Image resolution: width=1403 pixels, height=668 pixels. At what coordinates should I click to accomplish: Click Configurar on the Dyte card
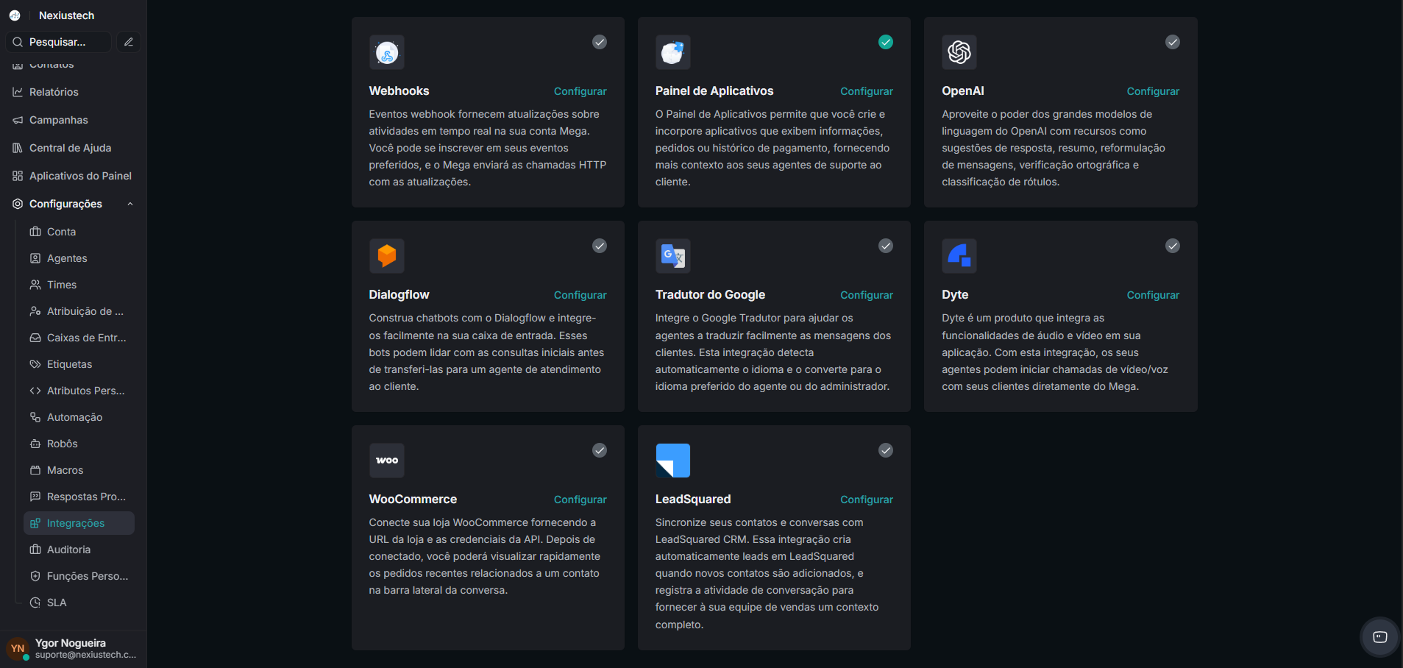[x=1152, y=294]
